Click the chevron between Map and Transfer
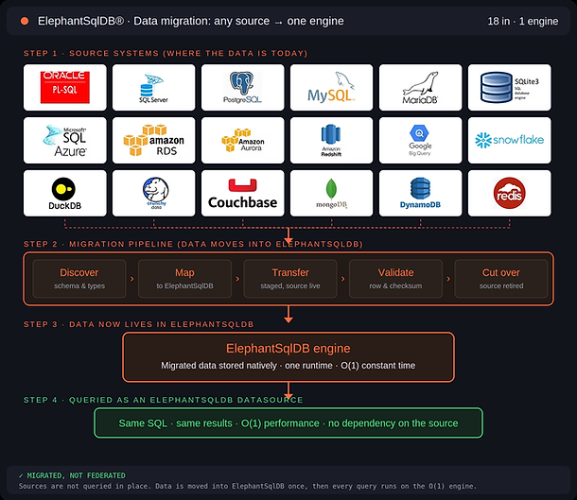The height and width of the screenshot is (500, 577). pos(237,279)
